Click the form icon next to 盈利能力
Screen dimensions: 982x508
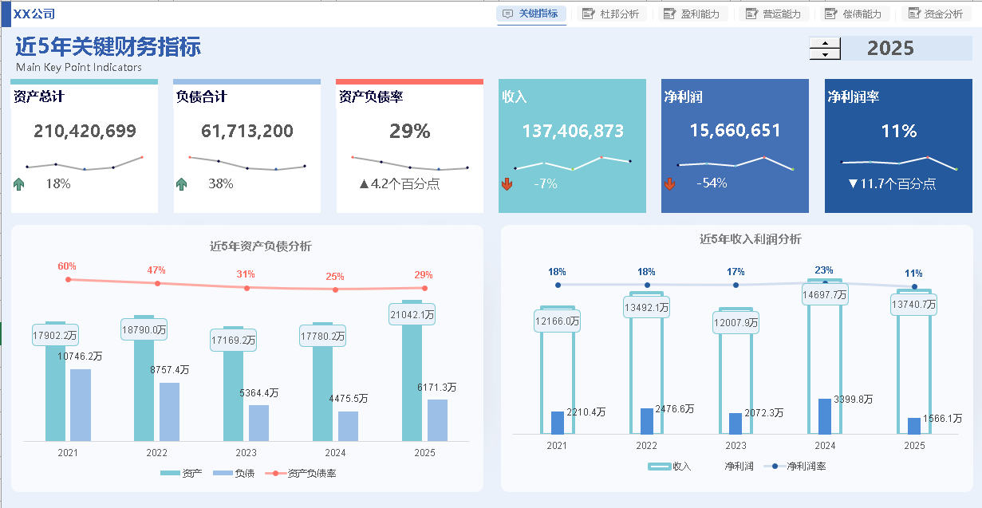click(x=669, y=14)
